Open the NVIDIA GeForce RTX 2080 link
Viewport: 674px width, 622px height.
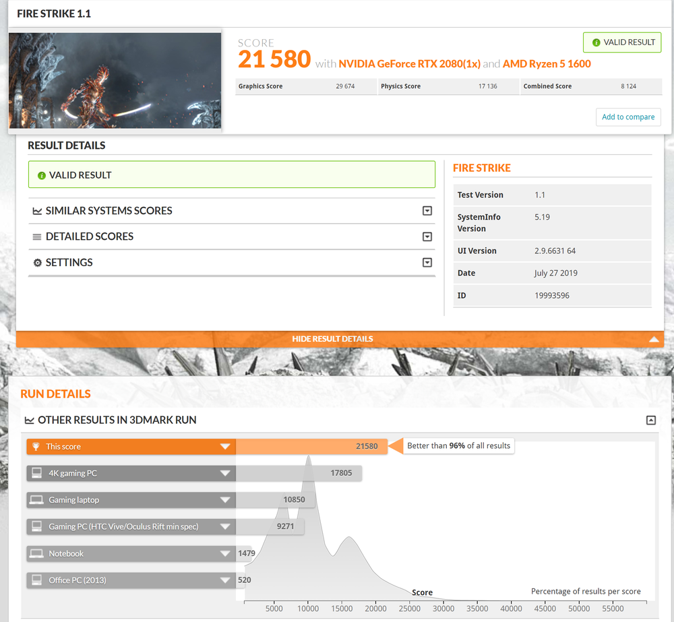(x=409, y=64)
